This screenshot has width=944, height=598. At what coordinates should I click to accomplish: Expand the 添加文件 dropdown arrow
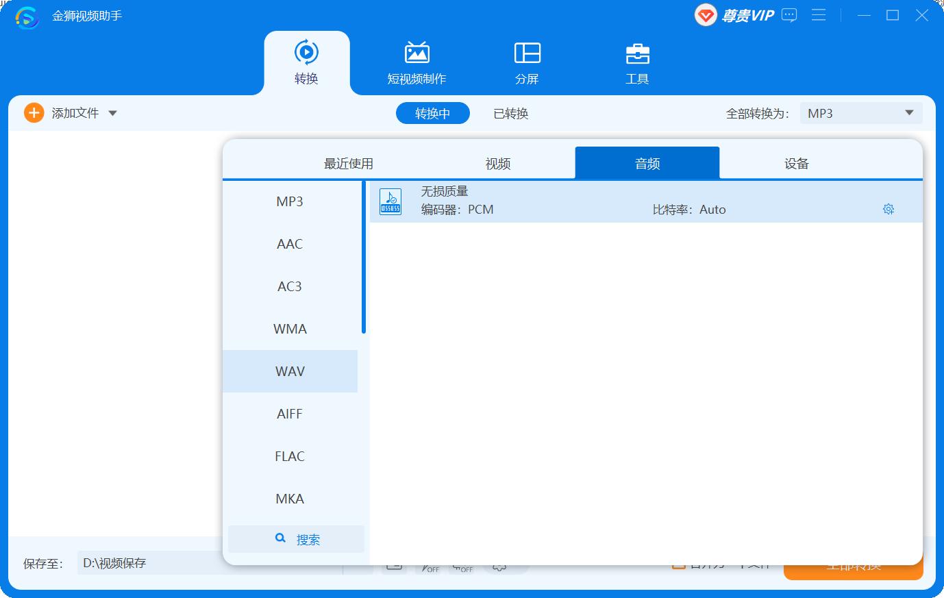pos(113,114)
